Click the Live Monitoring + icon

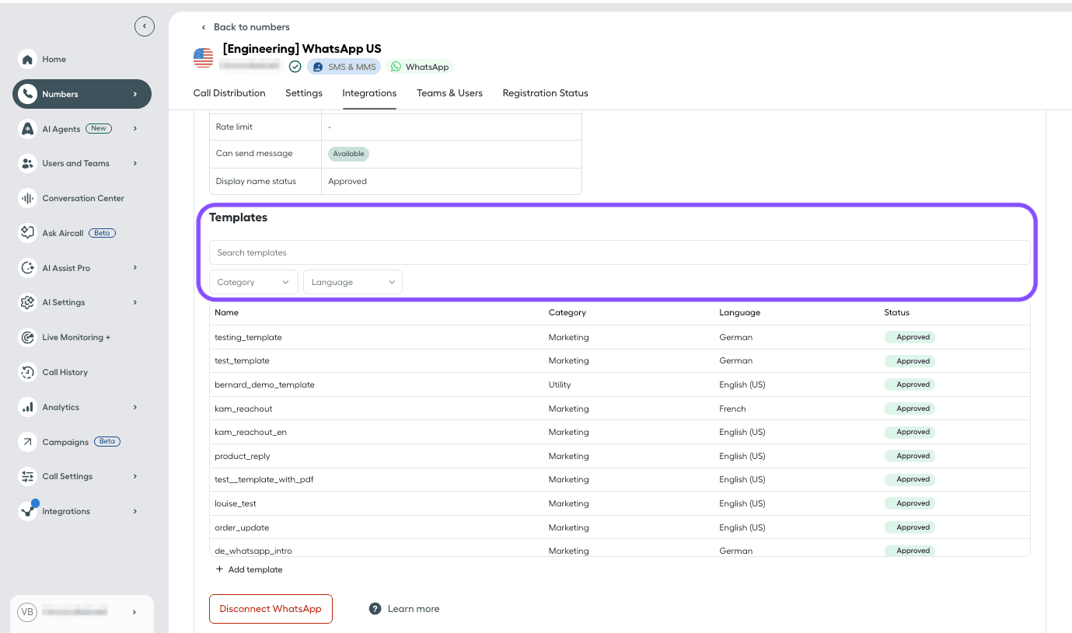[28, 337]
